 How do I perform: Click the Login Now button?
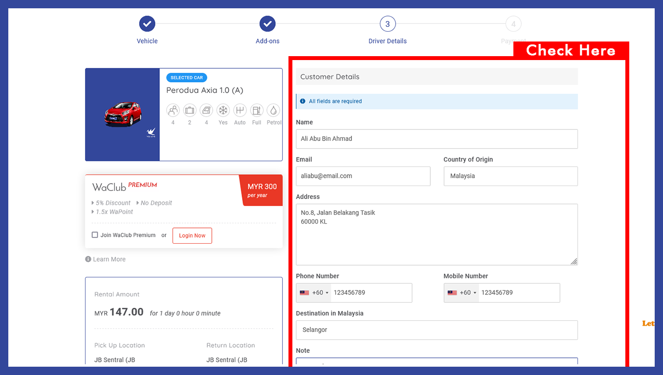pyautogui.click(x=192, y=235)
